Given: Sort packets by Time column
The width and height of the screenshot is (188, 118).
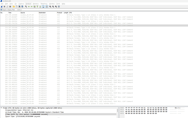Looking at the screenshot, I should coord(14,13).
